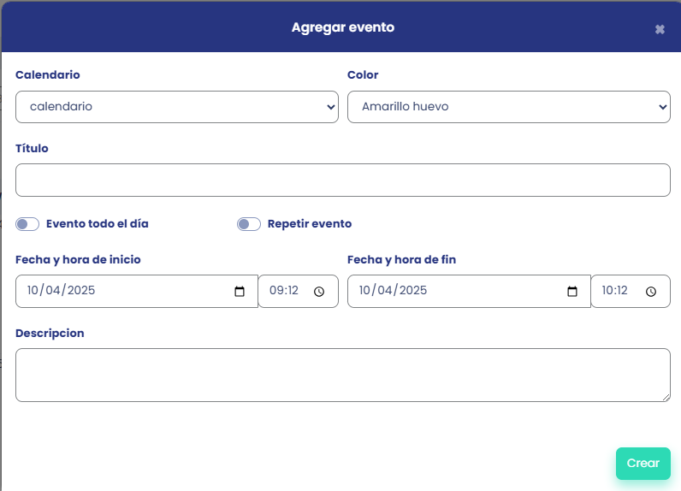Image resolution: width=681 pixels, height=491 pixels.
Task: Click the start time clock icon
Action: click(x=319, y=291)
